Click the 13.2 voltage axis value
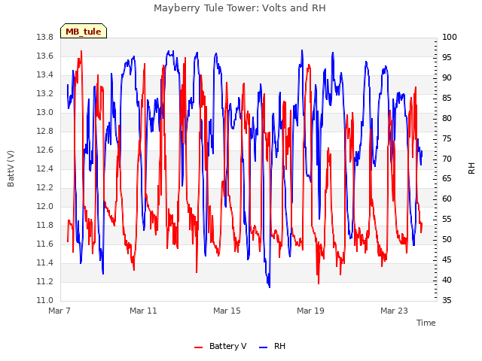 coord(45,93)
